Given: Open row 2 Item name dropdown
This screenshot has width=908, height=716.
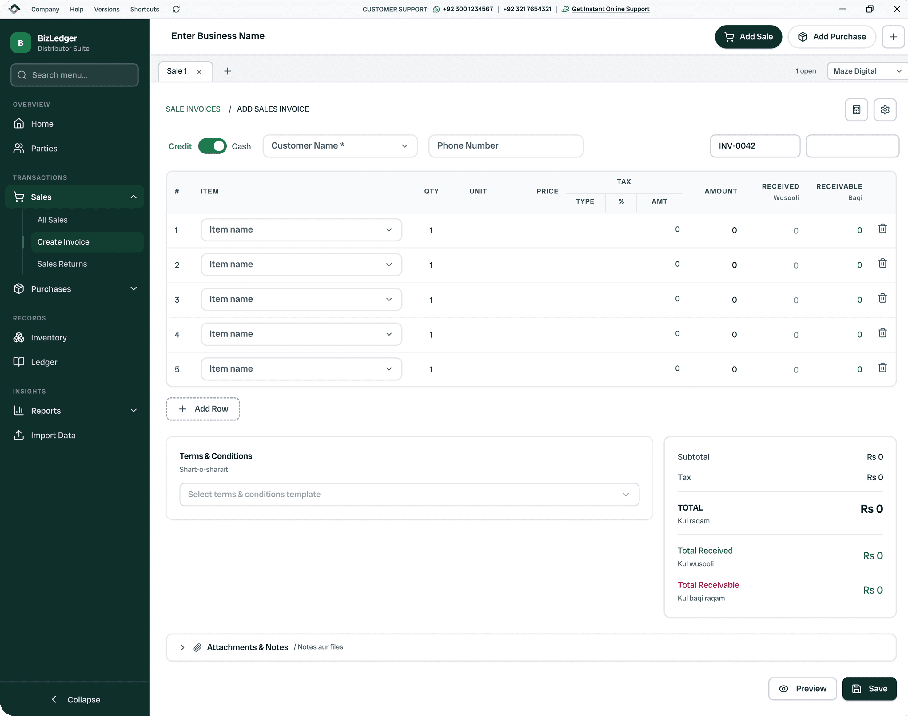Looking at the screenshot, I should (301, 265).
